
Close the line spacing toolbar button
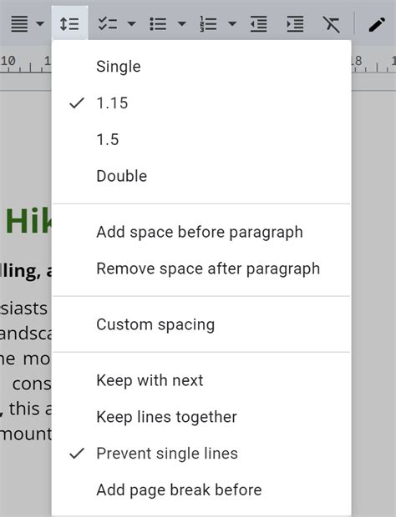[x=69, y=23]
